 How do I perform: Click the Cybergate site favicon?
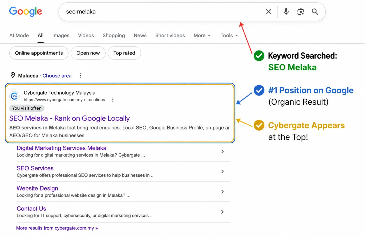(x=14, y=96)
